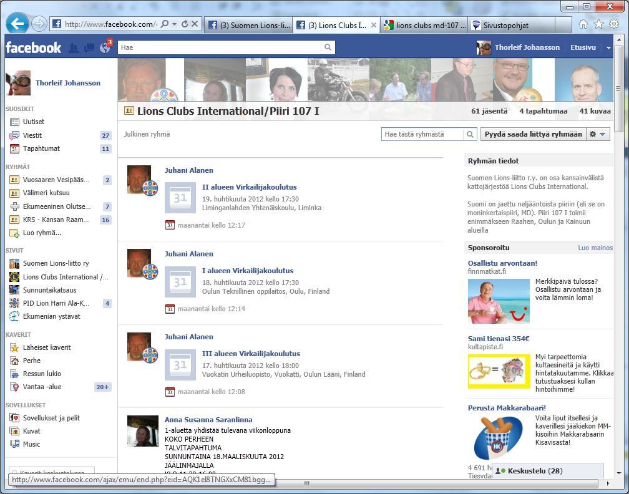
Task: Click the horizontal scrollbar at bottom
Action: coord(307,483)
